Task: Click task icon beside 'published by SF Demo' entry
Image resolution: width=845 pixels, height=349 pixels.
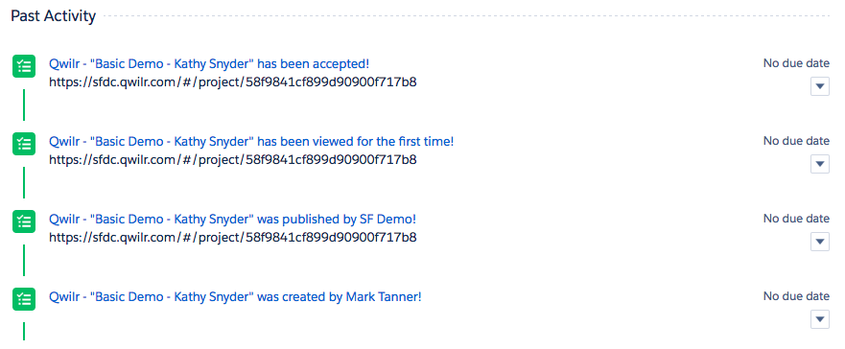Action: (24, 221)
